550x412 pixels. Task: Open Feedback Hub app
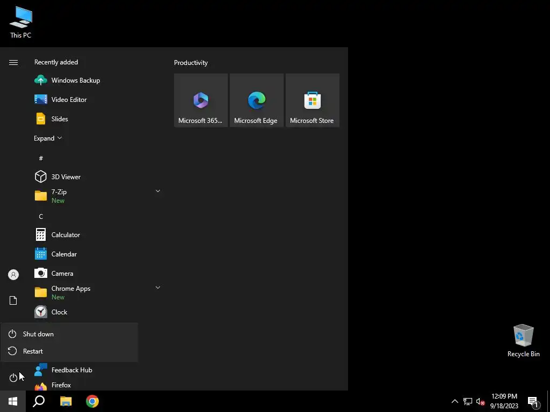click(x=98, y=370)
